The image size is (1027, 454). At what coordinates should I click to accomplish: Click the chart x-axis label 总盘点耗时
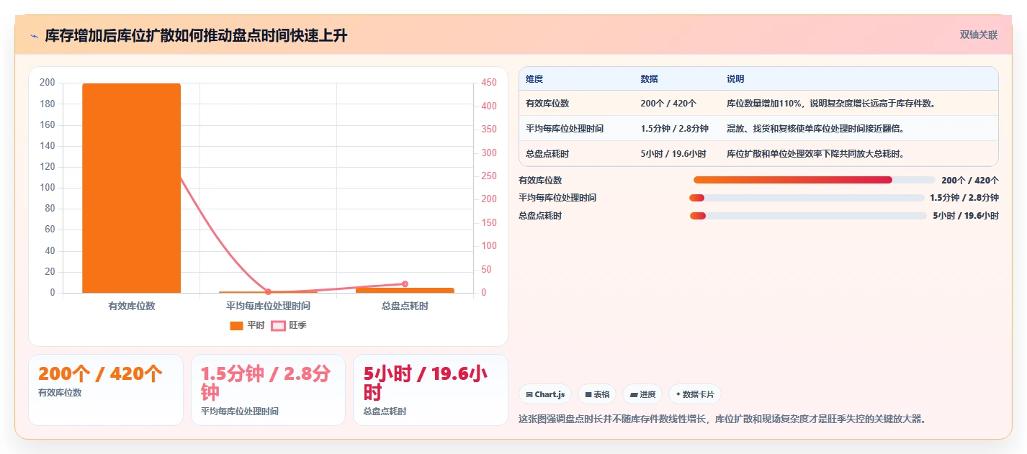(405, 306)
